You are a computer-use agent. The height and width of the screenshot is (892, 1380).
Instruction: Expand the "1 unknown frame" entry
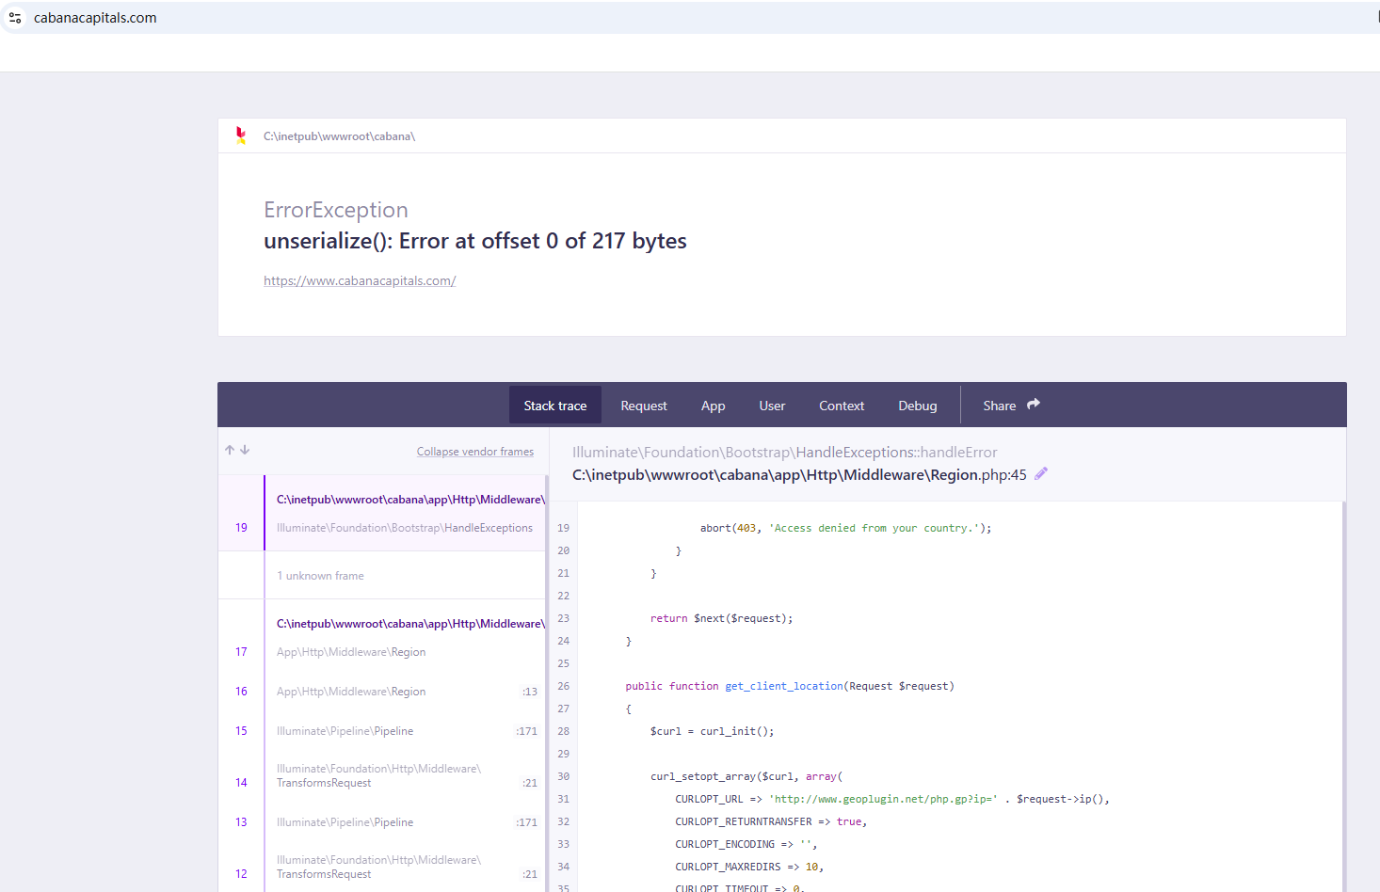(x=320, y=576)
